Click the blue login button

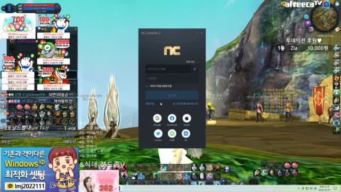pos(172,95)
